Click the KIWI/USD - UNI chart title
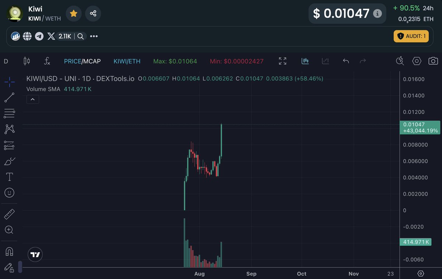Image resolution: width=442 pixels, height=279 pixels. click(80, 79)
